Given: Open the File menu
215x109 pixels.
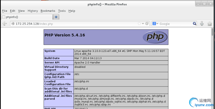Looking at the screenshot, I should (5, 11).
